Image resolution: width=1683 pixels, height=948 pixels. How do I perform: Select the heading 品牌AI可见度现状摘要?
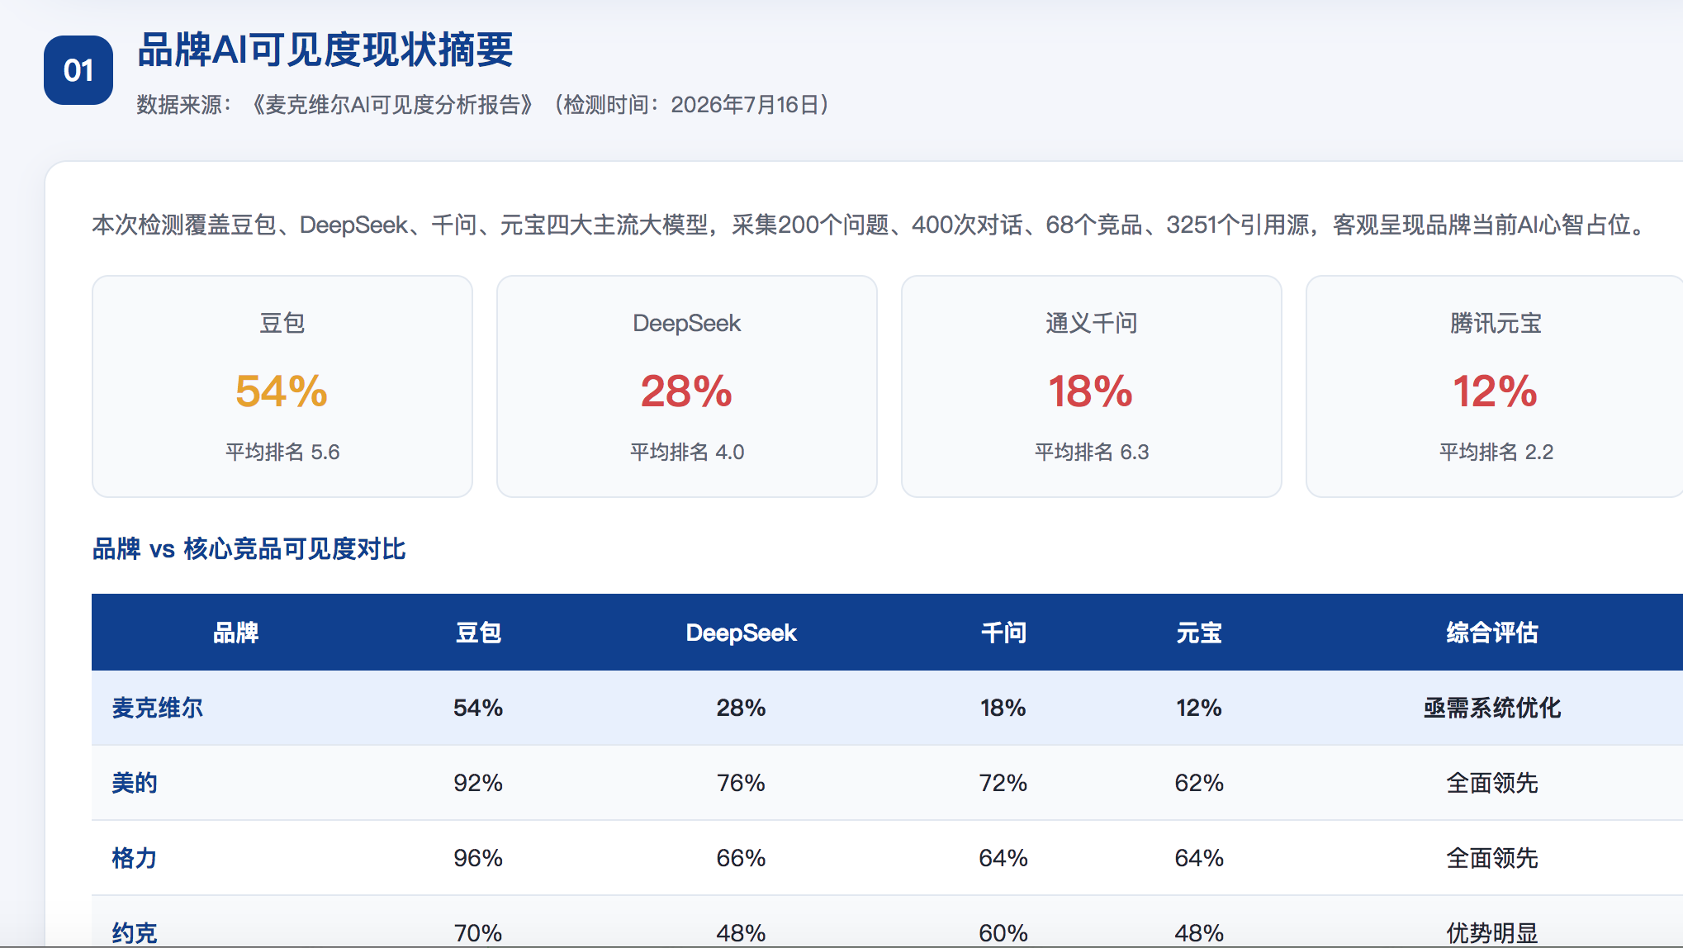pos(325,50)
